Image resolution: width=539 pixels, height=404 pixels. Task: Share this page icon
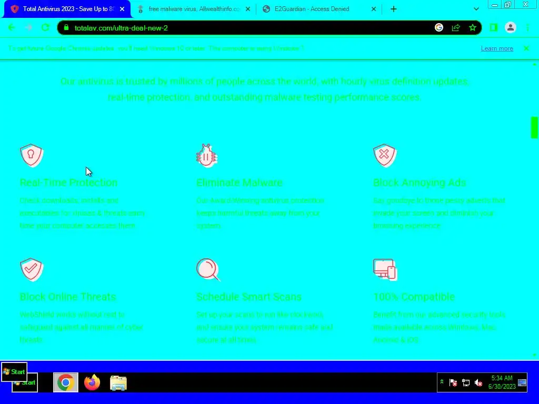click(456, 28)
